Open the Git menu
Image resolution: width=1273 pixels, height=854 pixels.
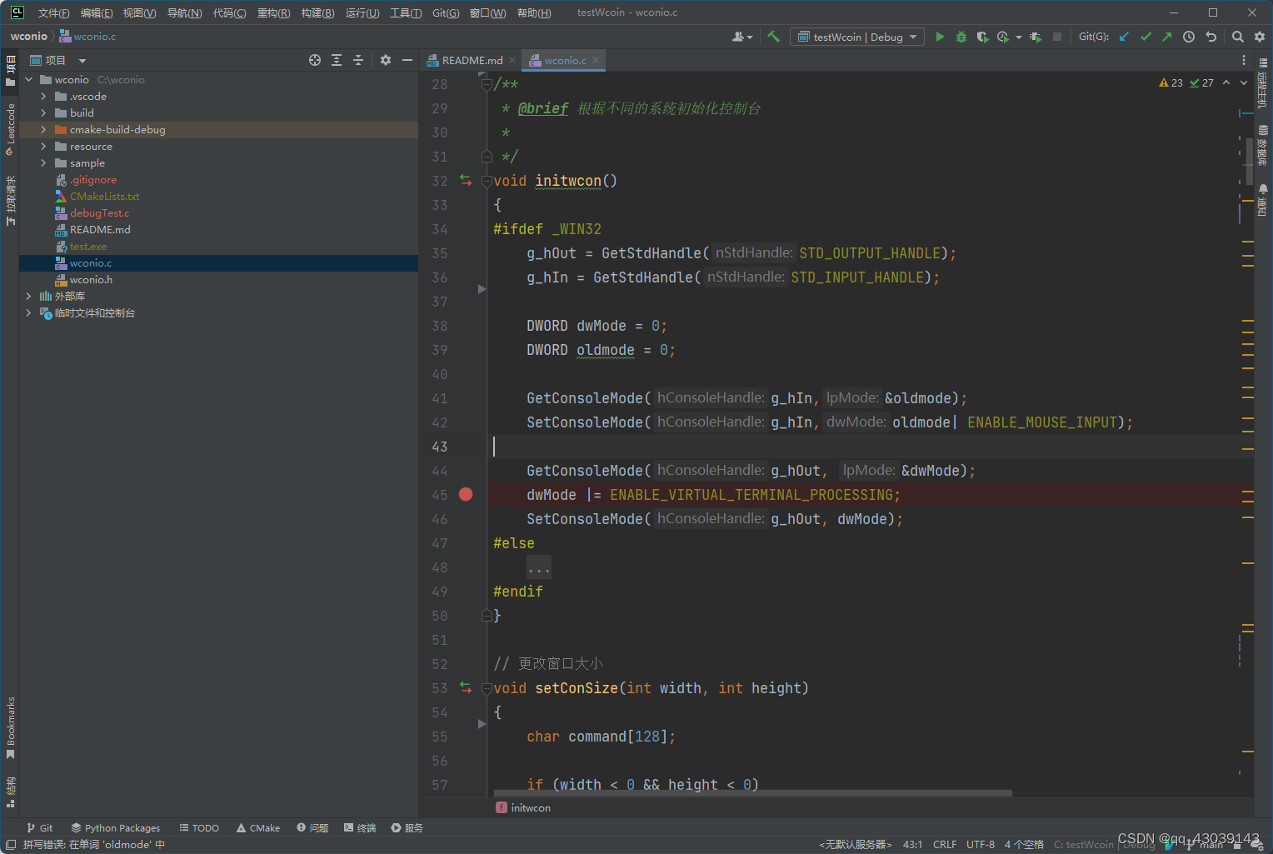(446, 12)
